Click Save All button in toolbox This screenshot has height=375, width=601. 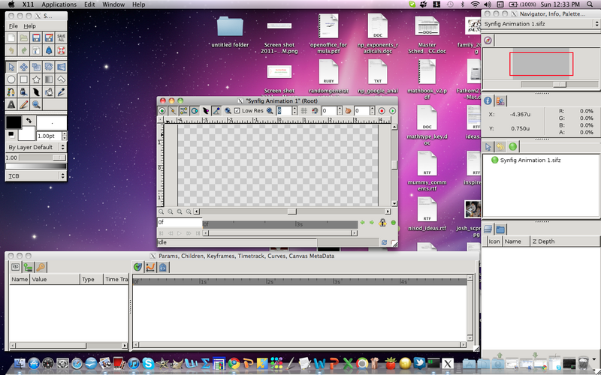click(61, 38)
